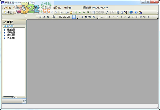Viewport: 160px width, 110px height.
Task: Click 操作选项 in the wizard list
Action: 11,35
